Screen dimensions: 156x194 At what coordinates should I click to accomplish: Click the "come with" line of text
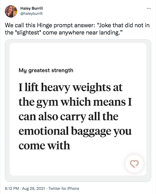point(44,145)
